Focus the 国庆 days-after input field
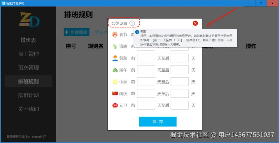 pyautogui.click(x=180, y=94)
